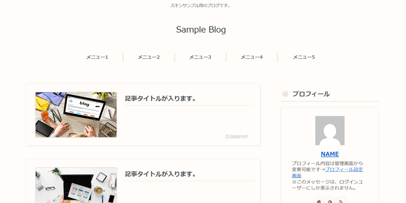Open the NAME profile link
Screen dimensions: 406x203
coord(330,154)
